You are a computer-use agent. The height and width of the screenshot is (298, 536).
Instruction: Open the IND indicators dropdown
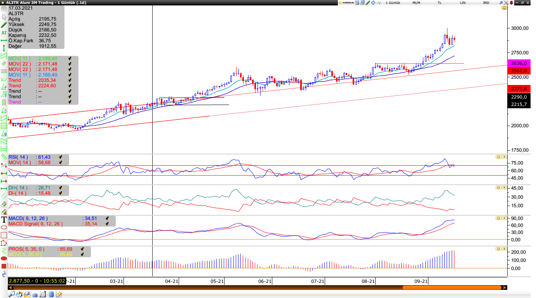point(486,3)
